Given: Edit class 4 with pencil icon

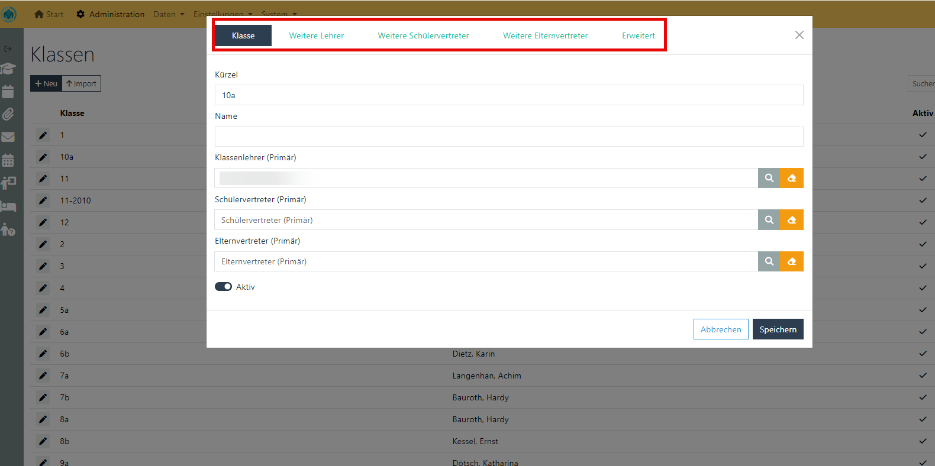Looking at the screenshot, I should (x=43, y=289).
